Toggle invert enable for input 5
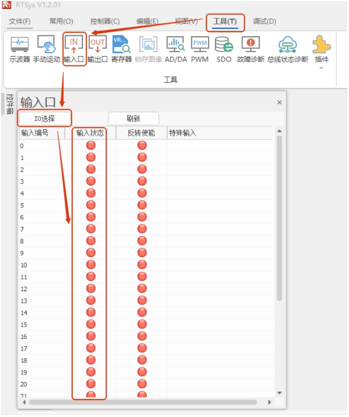The image size is (349, 417). click(x=142, y=205)
